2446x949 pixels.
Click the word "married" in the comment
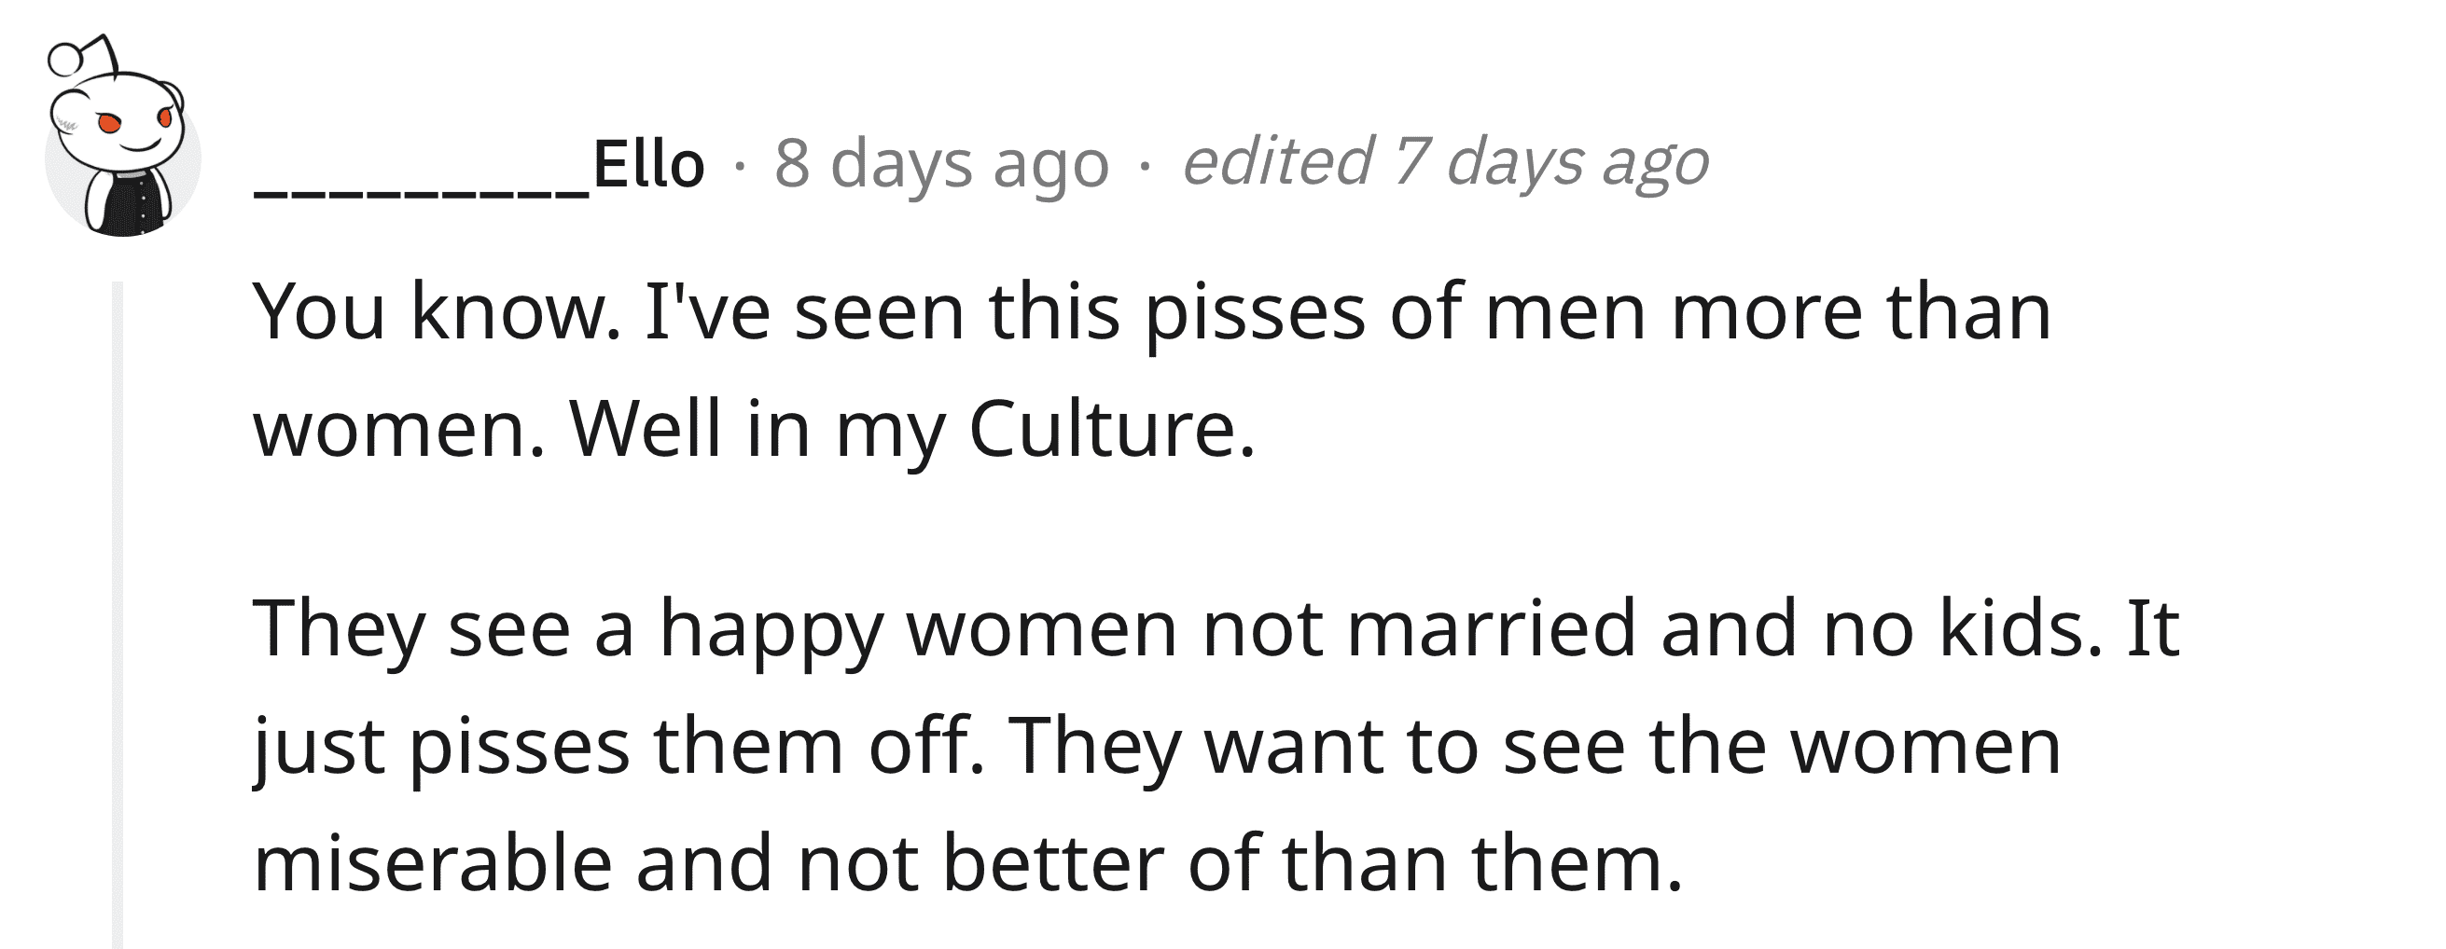(x=1491, y=629)
